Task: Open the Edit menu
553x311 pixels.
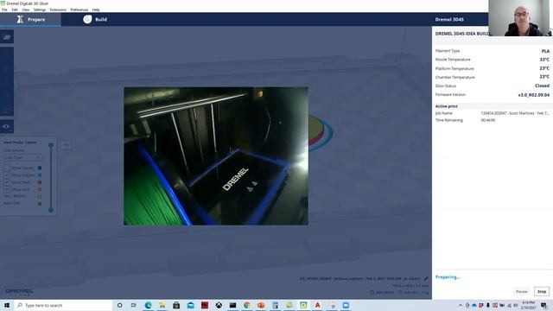Action: [x=15, y=10]
